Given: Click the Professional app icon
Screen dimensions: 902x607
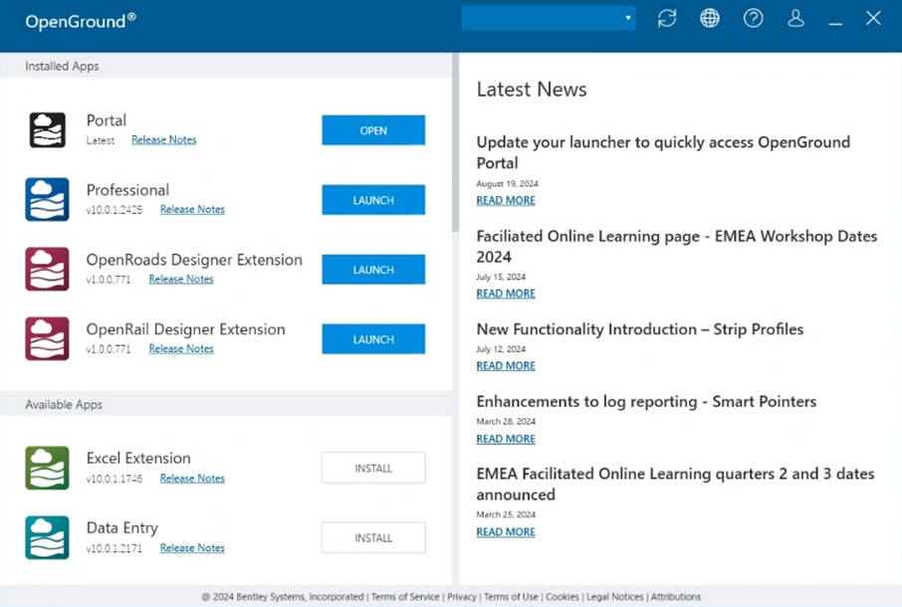Looking at the screenshot, I should [47, 199].
